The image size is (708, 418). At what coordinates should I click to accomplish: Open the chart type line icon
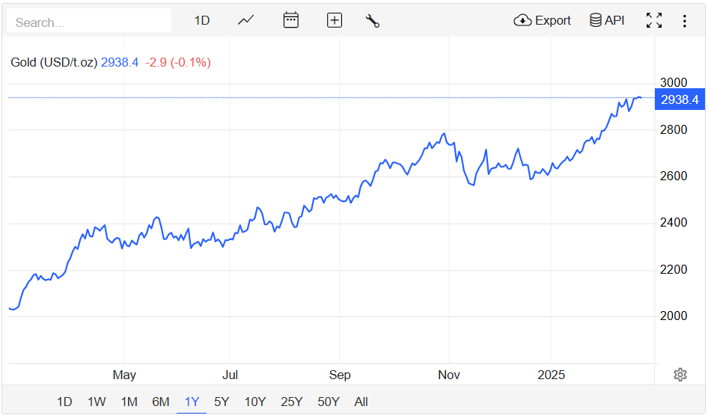click(246, 21)
